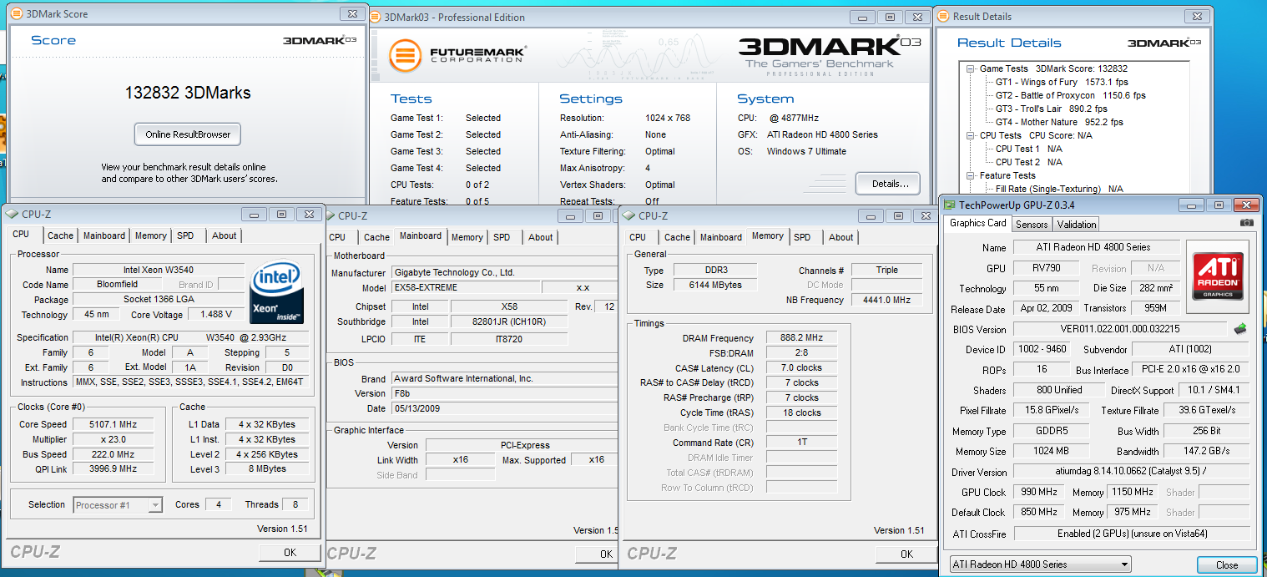The image size is (1267, 577).
Task: Click the Bandwidth value 147.2 GB/s
Action: tap(1206, 451)
